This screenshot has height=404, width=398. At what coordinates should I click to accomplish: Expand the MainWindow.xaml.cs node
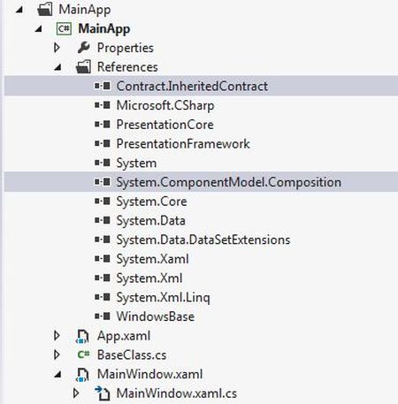pyautogui.click(x=76, y=393)
